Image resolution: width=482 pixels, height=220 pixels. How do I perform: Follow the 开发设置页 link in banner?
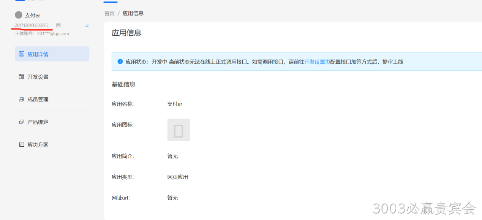317,62
